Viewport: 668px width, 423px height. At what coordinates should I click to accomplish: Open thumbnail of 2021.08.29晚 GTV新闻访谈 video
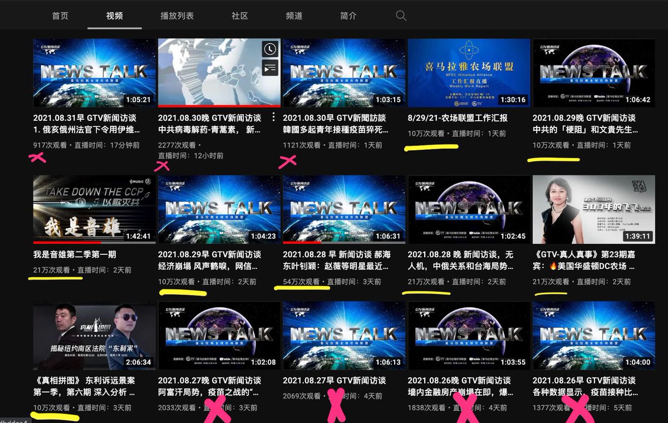point(594,72)
